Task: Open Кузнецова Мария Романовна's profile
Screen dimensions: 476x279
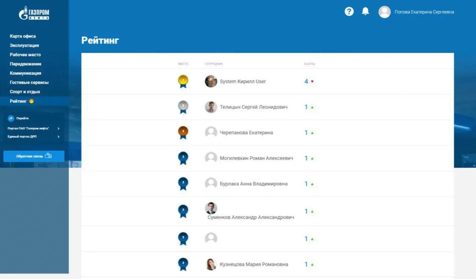Action: pos(254,264)
